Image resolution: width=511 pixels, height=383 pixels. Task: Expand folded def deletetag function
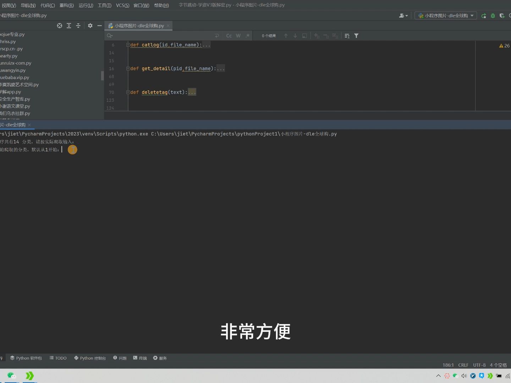tap(128, 92)
